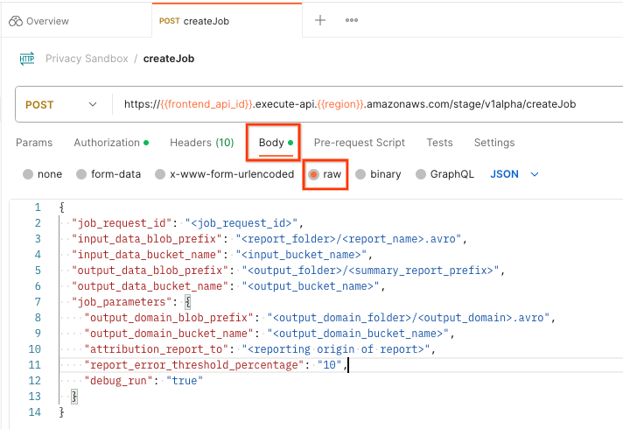Image resolution: width=623 pixels, height=429 pixels.
Task: Open a new tab with plus icon
Action: click(x=320, y=20)
